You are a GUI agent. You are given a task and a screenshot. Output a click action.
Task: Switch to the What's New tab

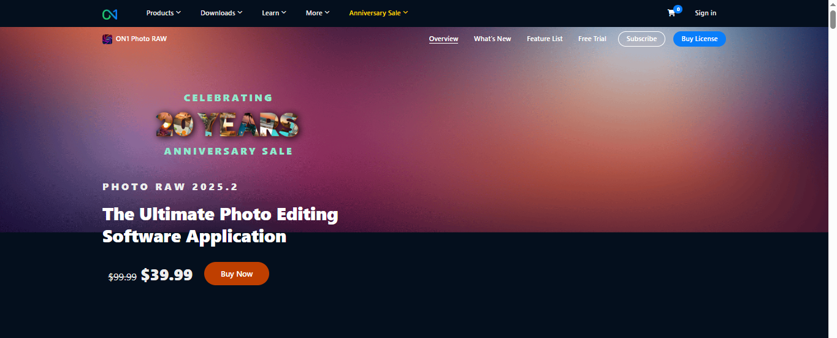coord(492,39)
